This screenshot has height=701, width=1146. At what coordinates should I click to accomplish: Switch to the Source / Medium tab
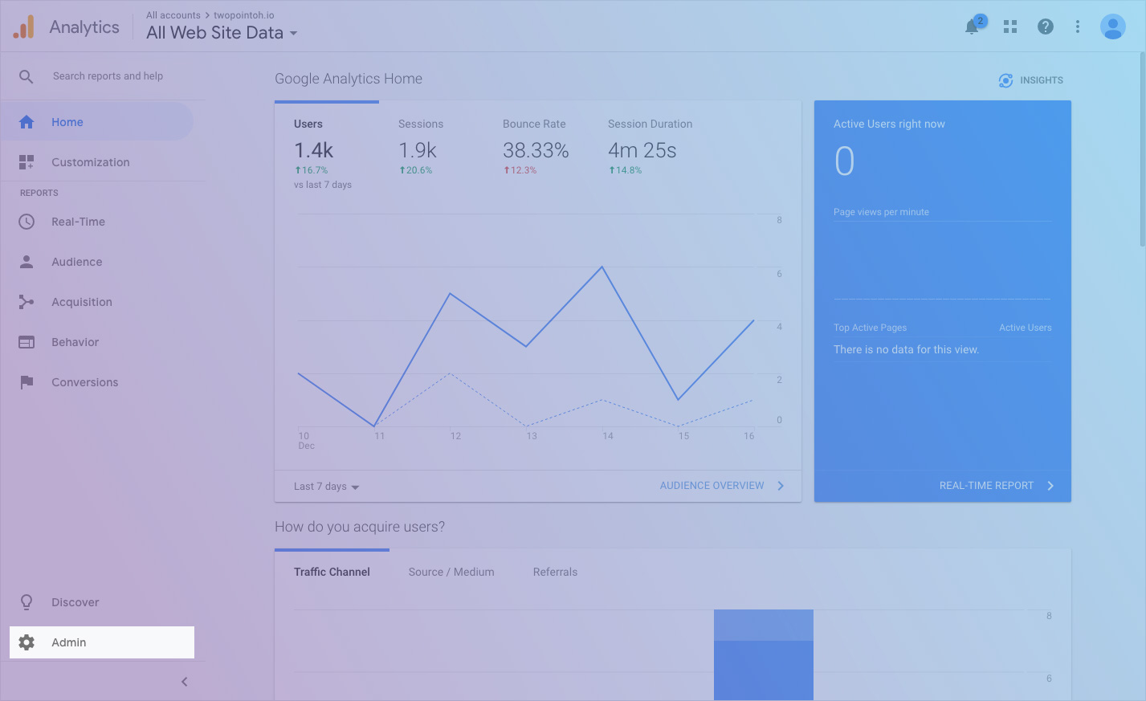(451, 572)
